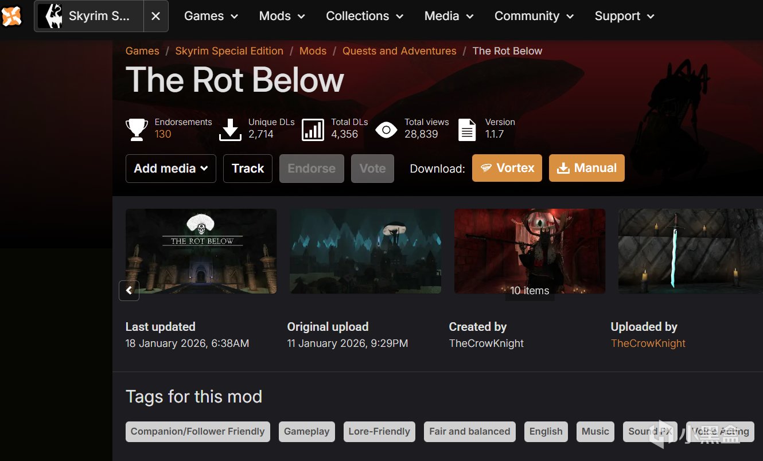Click the Nexus Mods logo icon
The height and width of the screenshot is (461, 763).
pyautogui.click(x=11, y=16)
